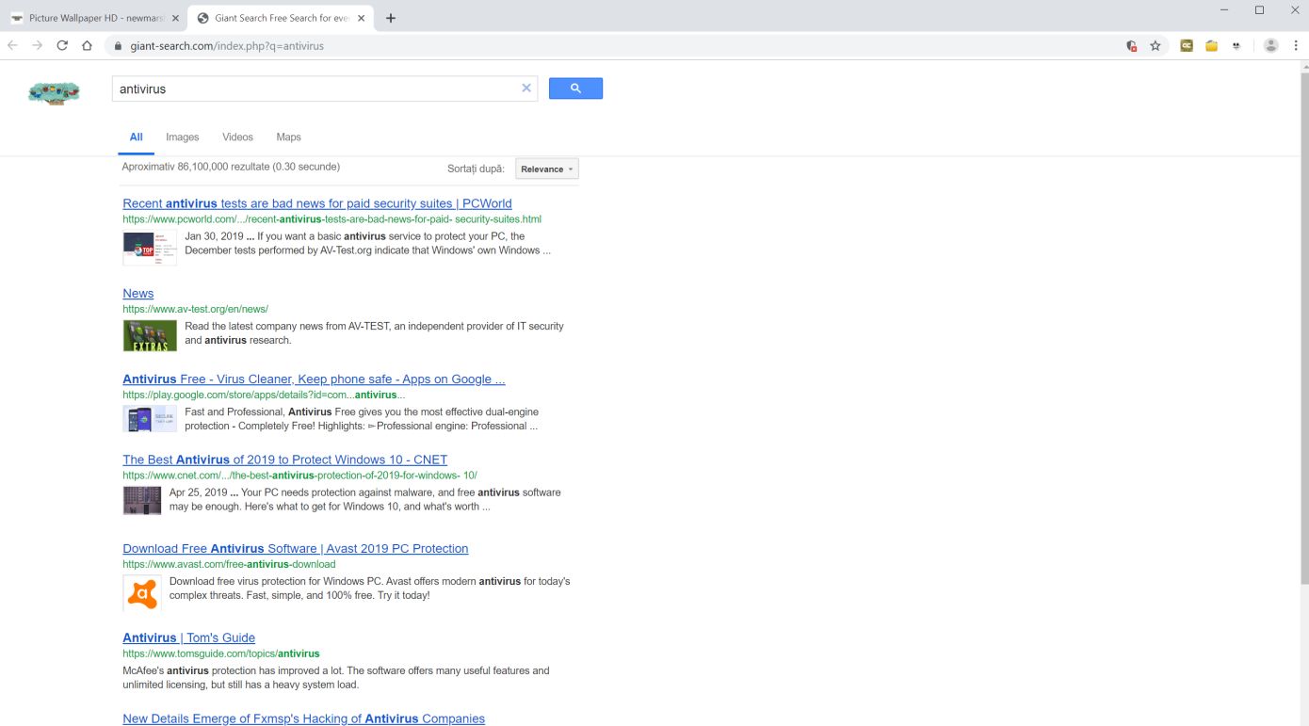
Task: Click the 'Sortați după:' label
Action: point(476,169)
